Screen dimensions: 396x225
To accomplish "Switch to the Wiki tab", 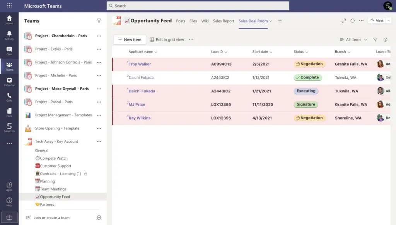I will point(205,21).
